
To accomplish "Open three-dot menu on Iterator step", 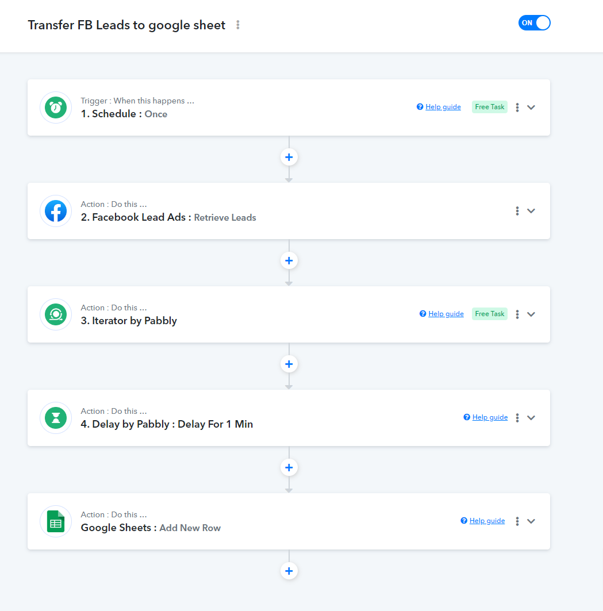I will click(517, 314).
